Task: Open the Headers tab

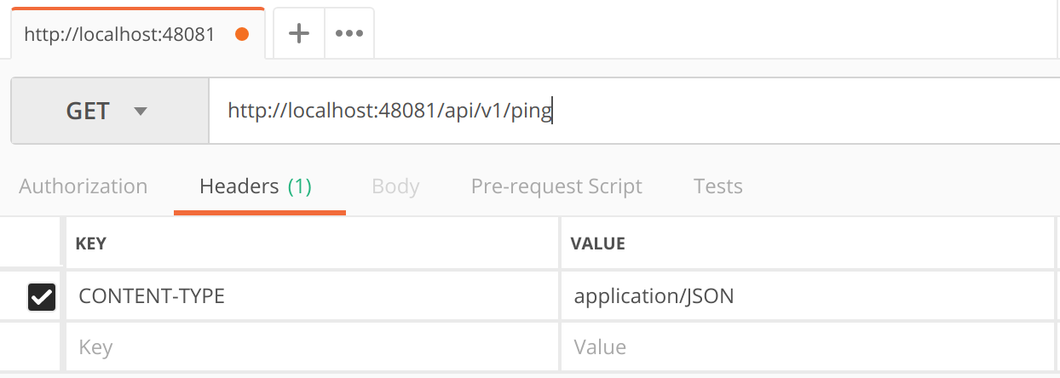Action: pyautogui.click(x=239, y=186)
